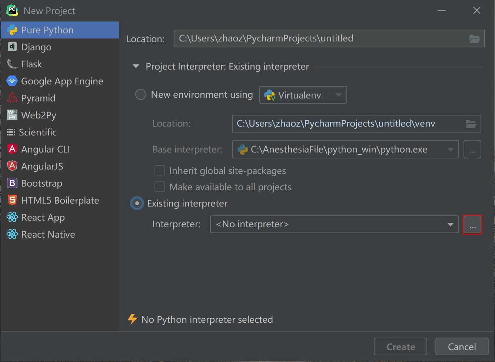Click the HTML5 Boilerplate icon
495x362 pixels.
12,200
